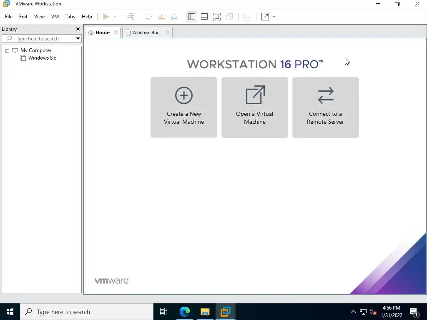Click the Library search field
The image size is (427, 320).
[x=38, y=39]
